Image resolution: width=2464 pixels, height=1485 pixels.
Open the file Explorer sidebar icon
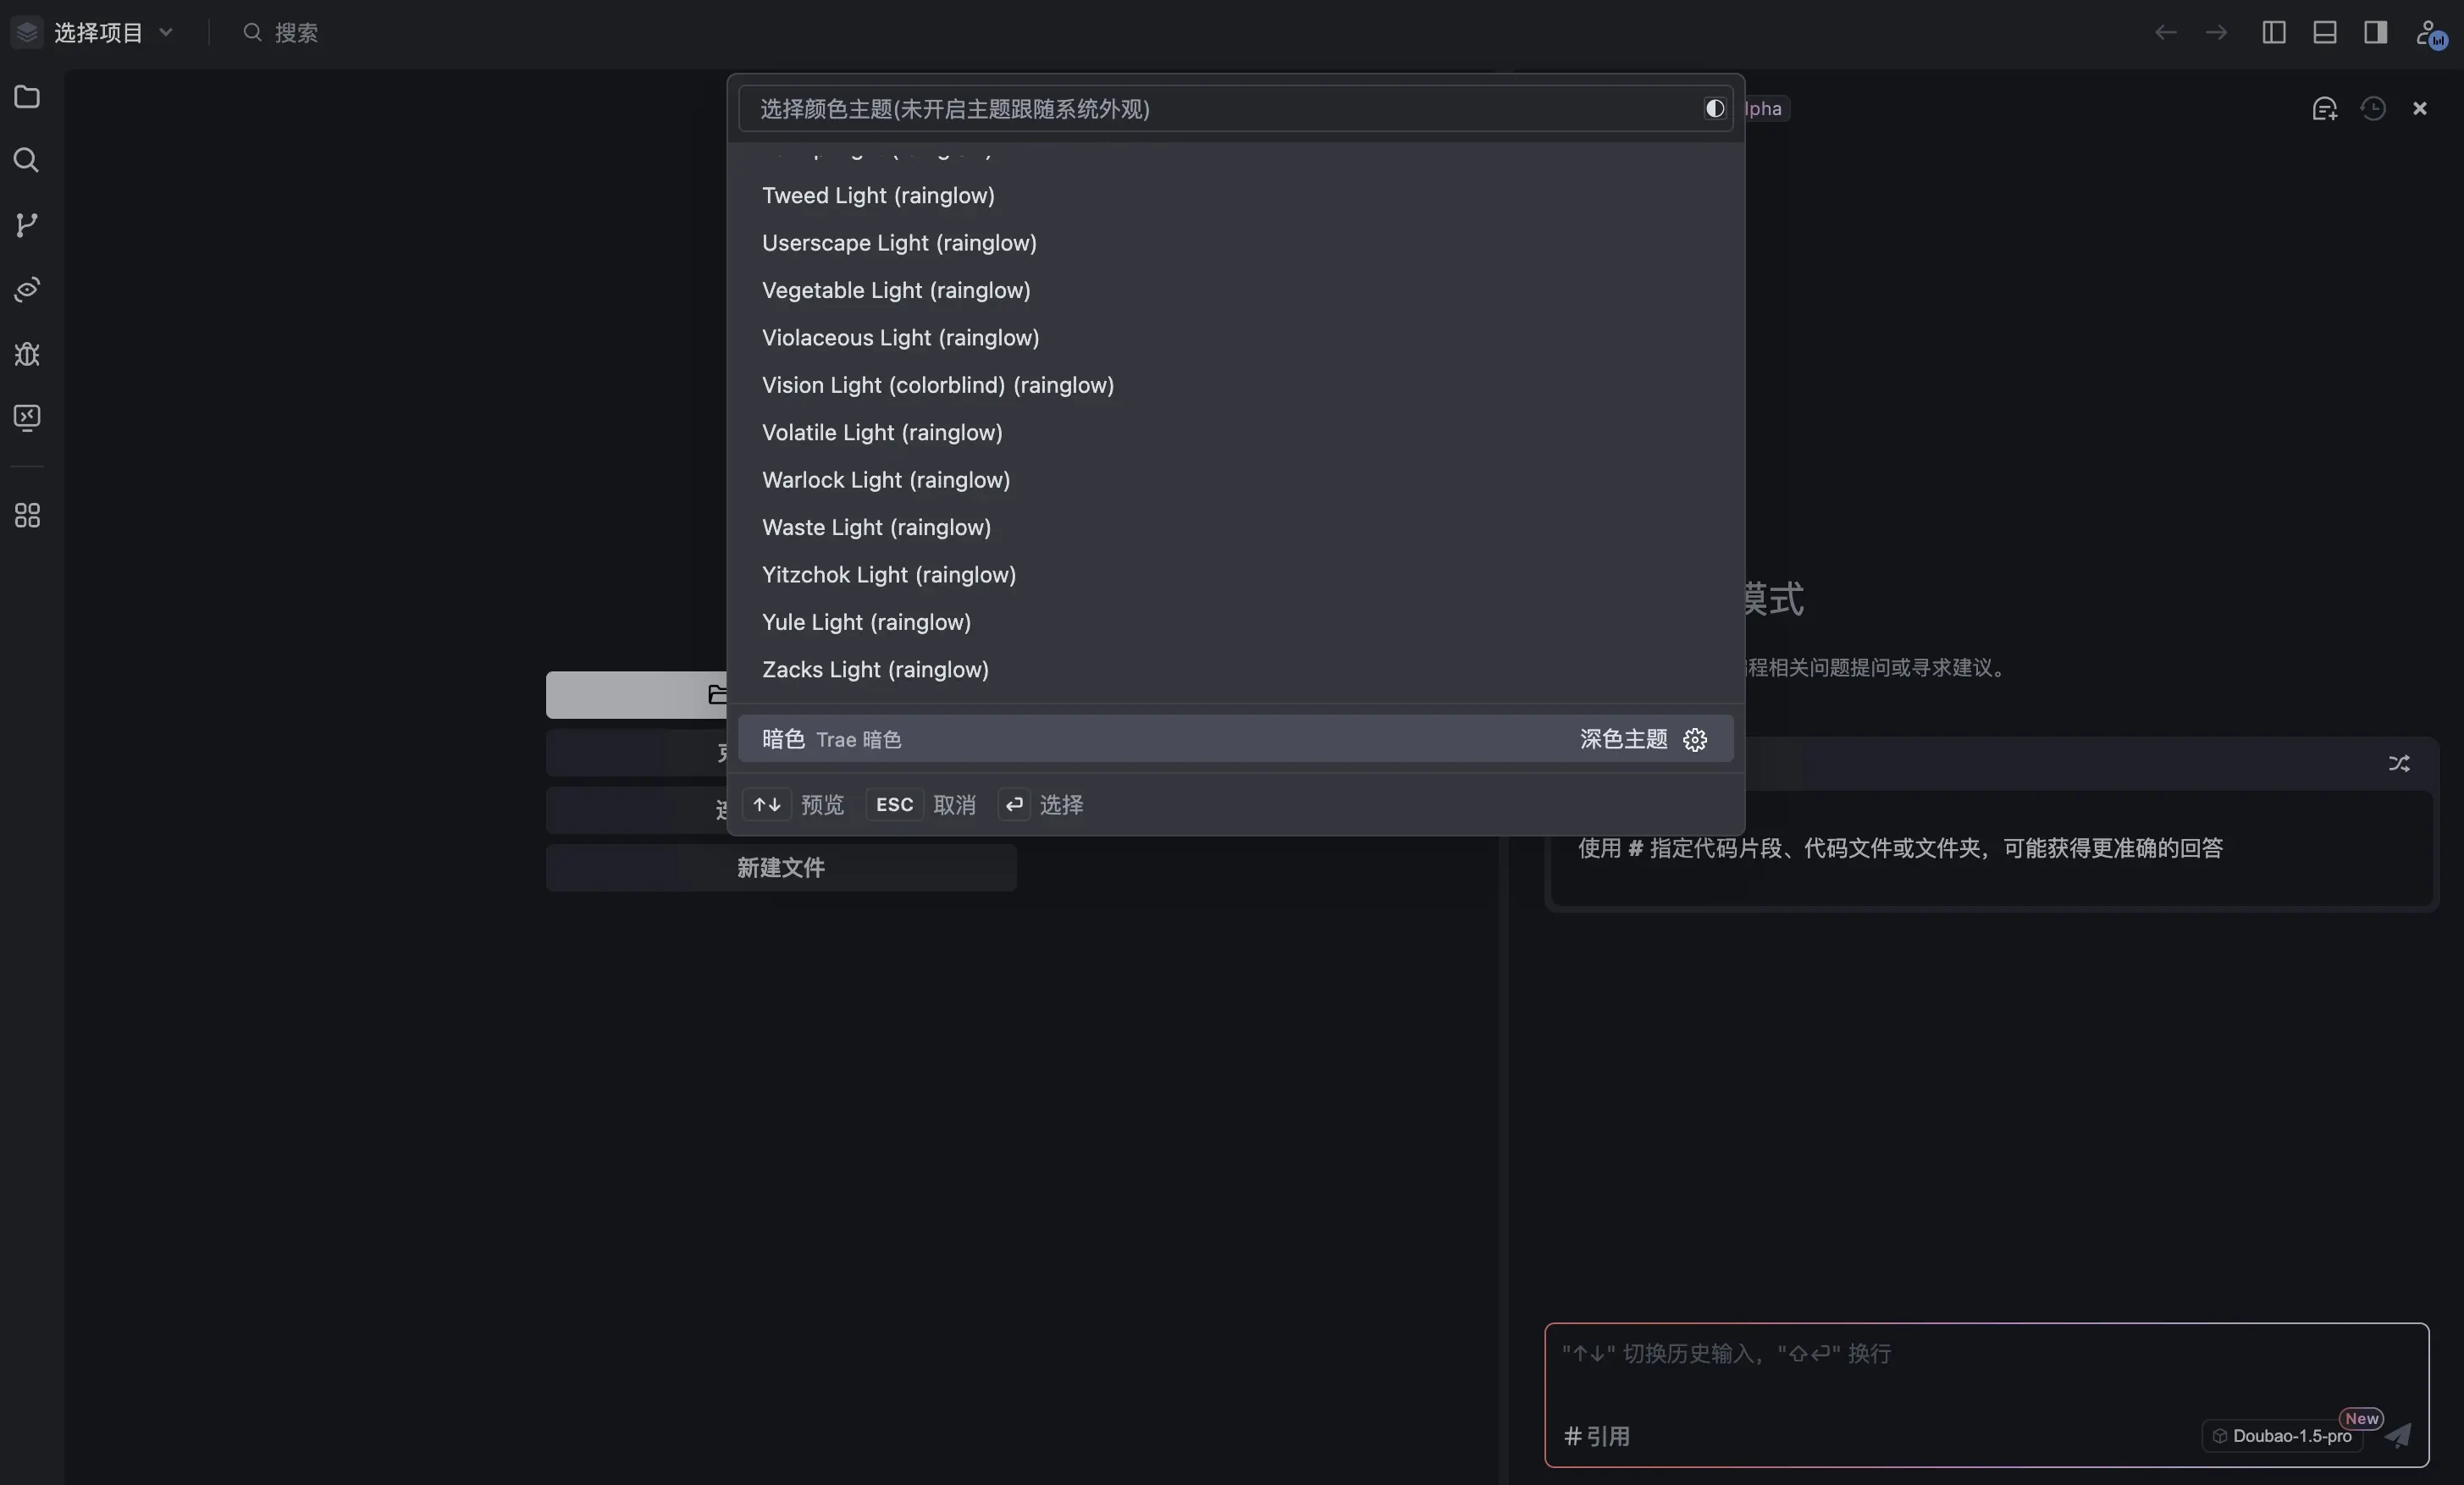point(27,97)
